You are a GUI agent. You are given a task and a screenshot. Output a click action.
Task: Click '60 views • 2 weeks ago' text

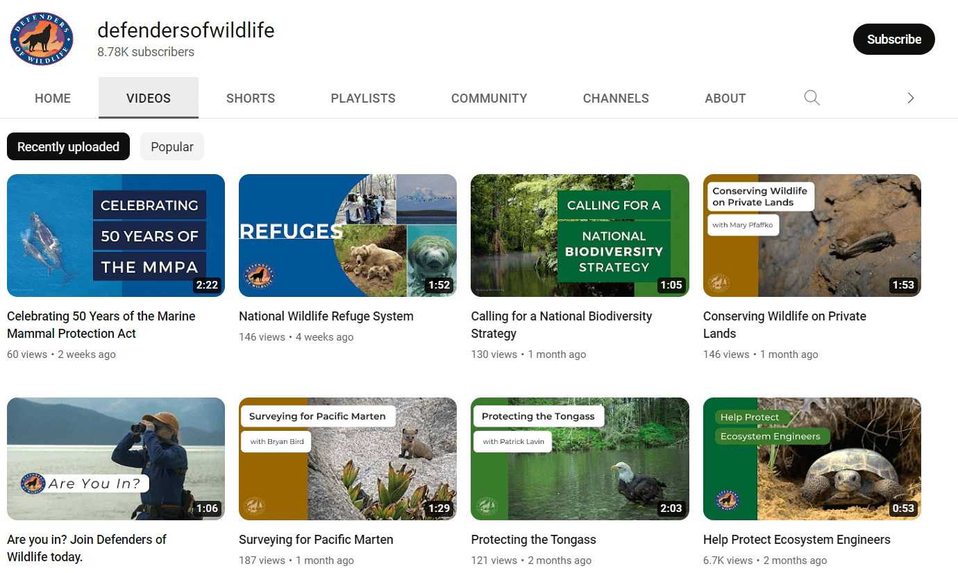point(61,354)
